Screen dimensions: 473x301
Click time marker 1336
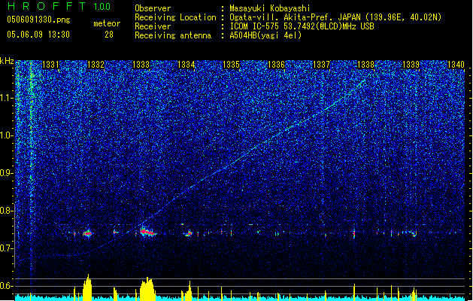(x=276, y=65)
